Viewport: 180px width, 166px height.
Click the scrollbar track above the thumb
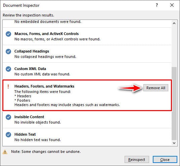174,46
